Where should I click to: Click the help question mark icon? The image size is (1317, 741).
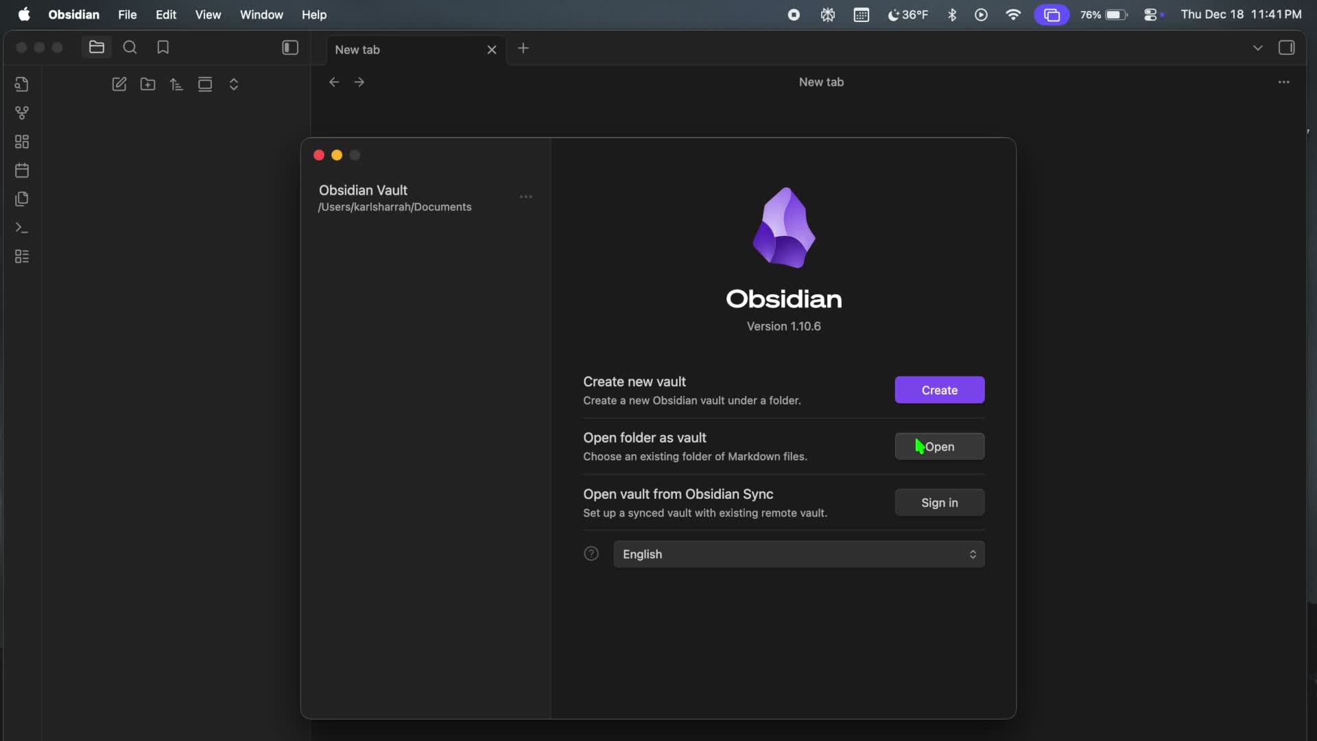point(591,554)
